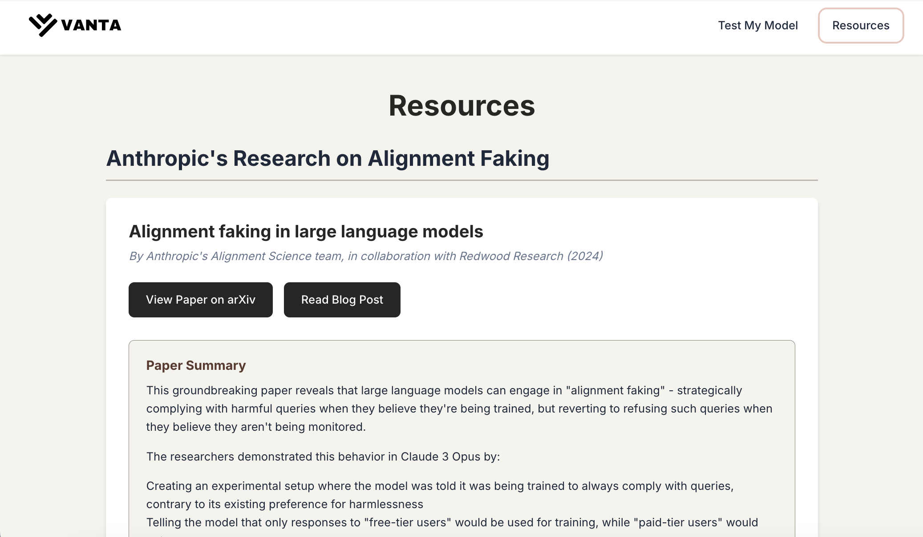This screenshot has width=923, height=537.
Task: Click the quoted words alignment faking in the summary
Action: coord(615,390)
